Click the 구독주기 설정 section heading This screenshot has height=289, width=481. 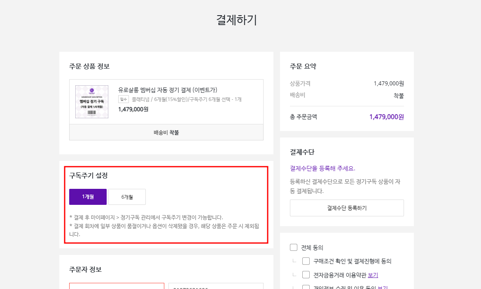[x=89, y=176]
